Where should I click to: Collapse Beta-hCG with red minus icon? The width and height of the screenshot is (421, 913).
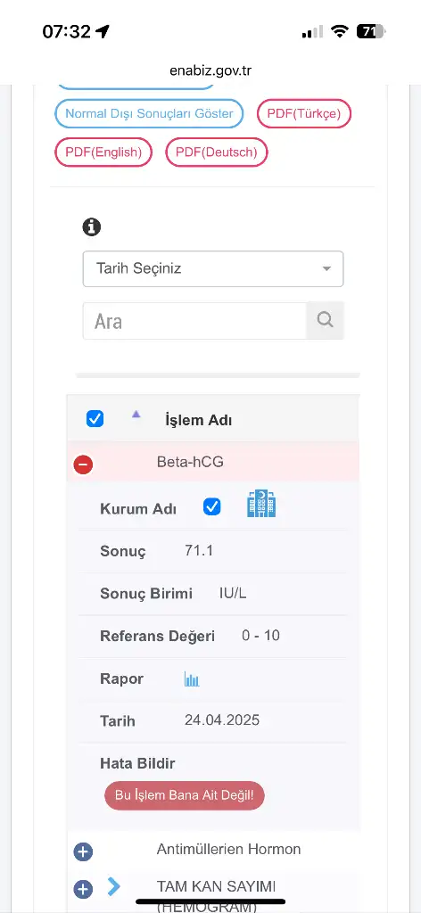[x=83, y=465]
